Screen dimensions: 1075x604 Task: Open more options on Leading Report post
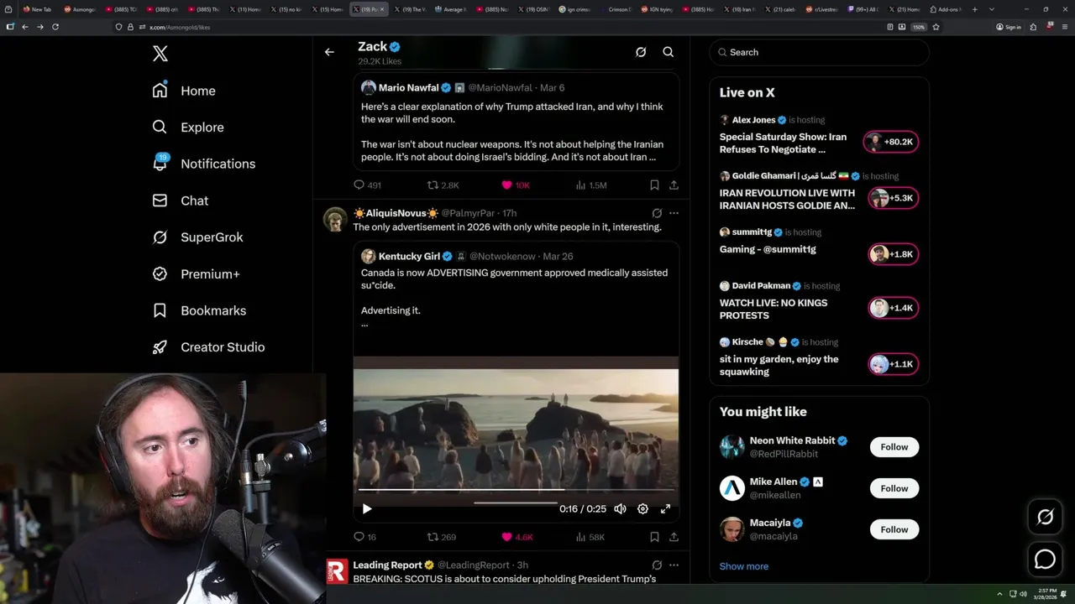click(674, 565)
